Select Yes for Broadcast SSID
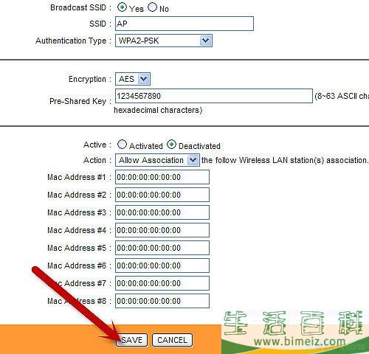Image resolution: width=369 pixels, height=354 pixels. [x=122, y=7]
